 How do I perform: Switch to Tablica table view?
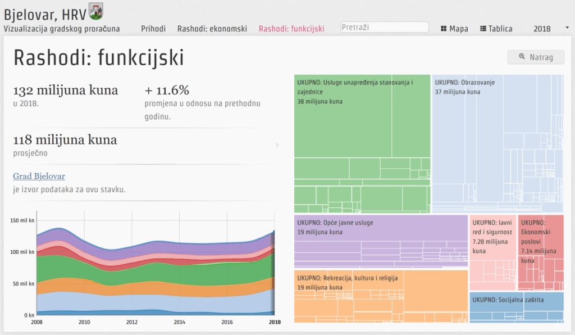496,29
